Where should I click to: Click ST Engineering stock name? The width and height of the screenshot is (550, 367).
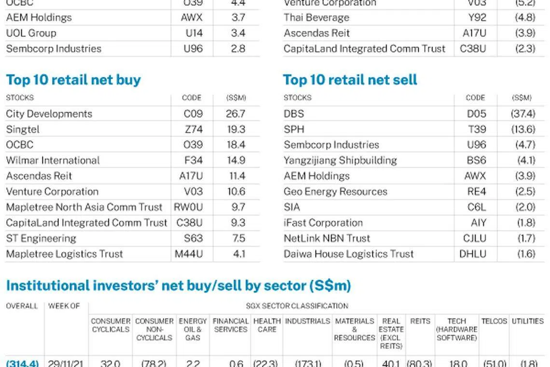(x=41, y=238)
